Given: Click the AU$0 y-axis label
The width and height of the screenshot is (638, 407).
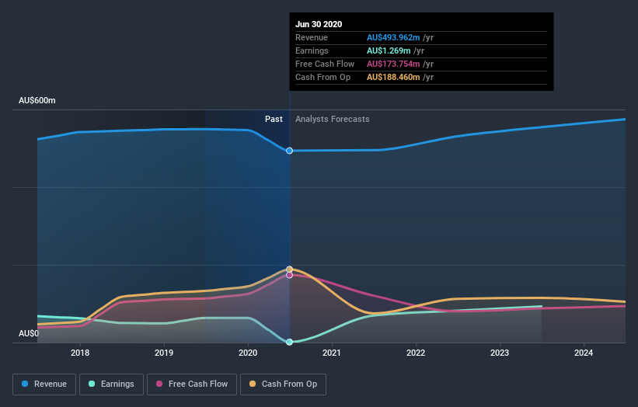Looking at the screenshot, I should click(29, 333).
